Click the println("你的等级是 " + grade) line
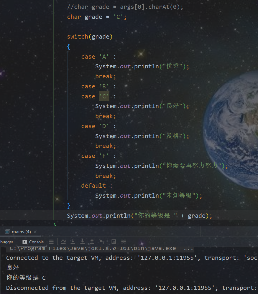The height and width of the screenshot is (294, 258). [139, 216]
